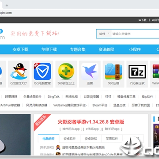Click the Mario icon beside 超级马里奥
159x159 pixels.
[x=58, y=147]
